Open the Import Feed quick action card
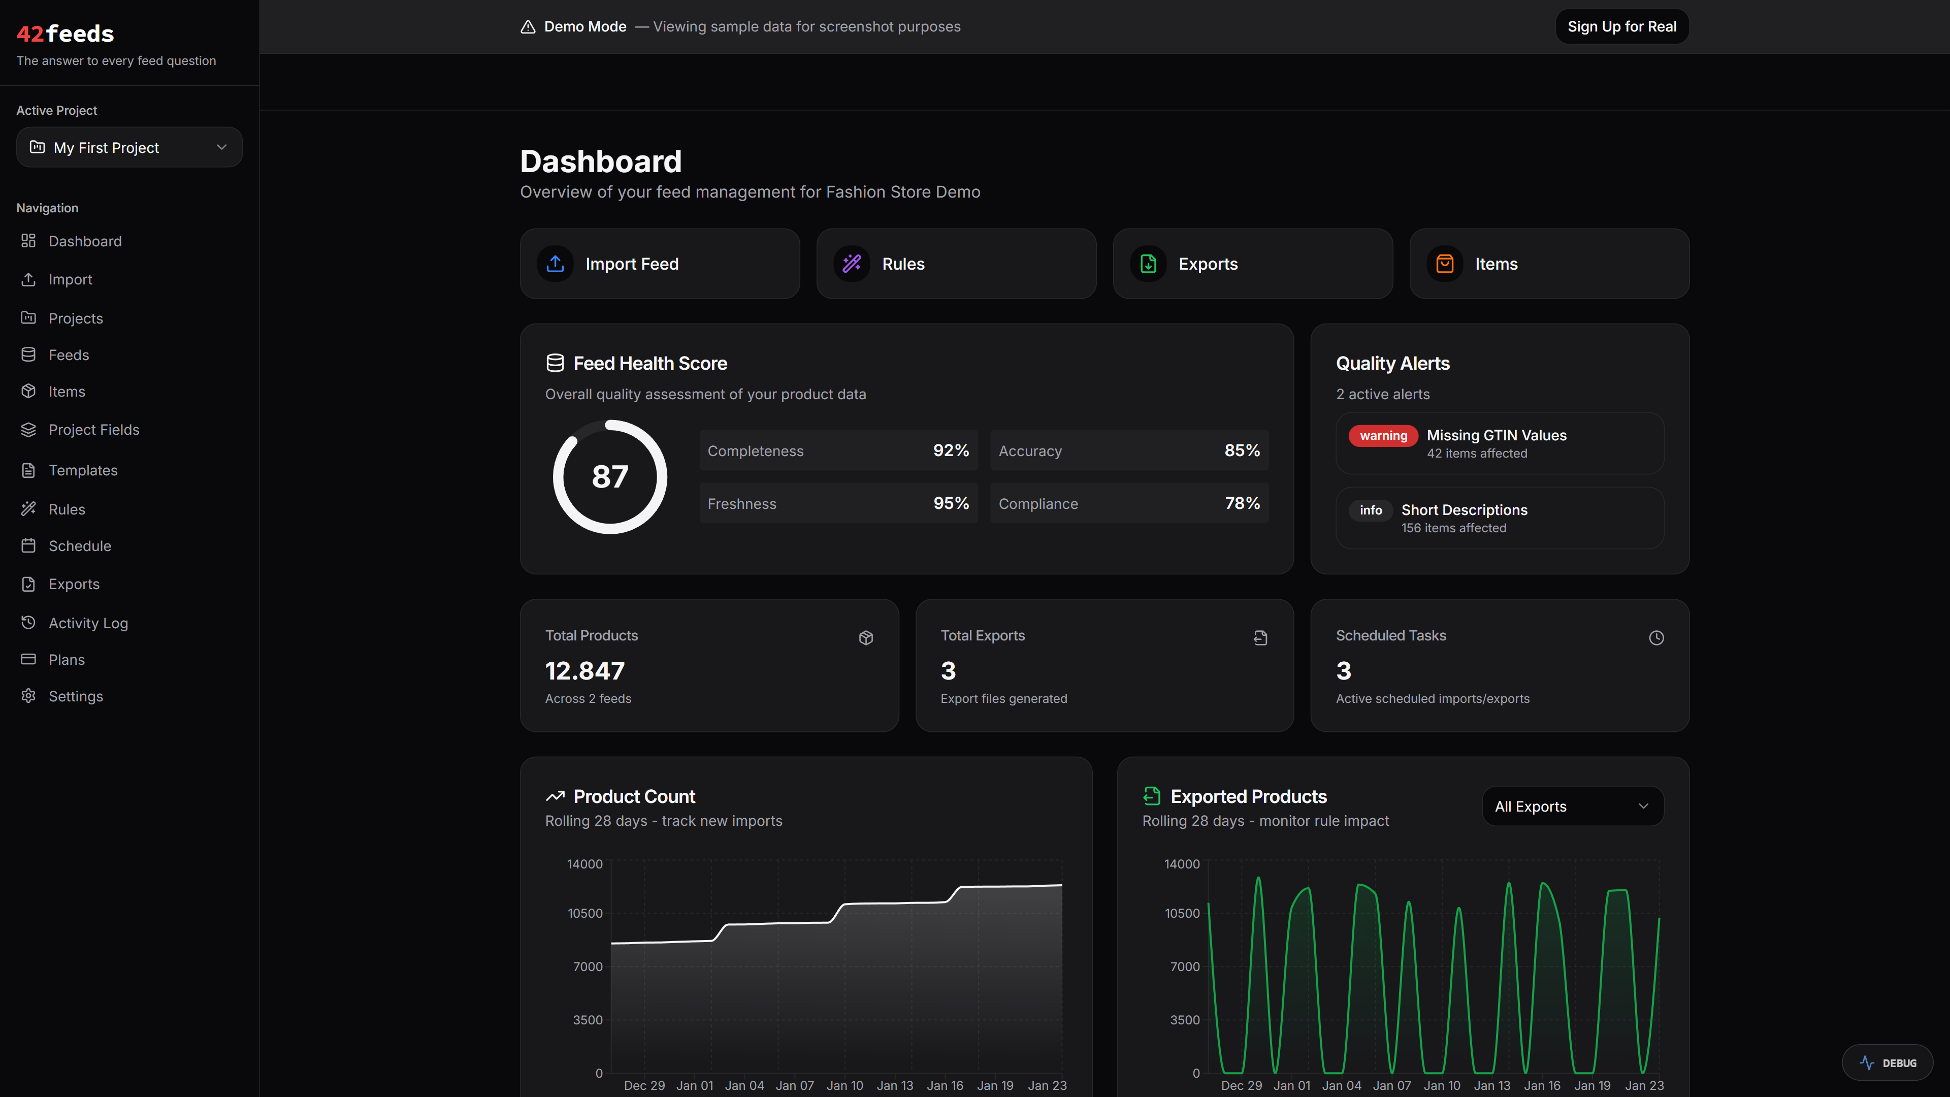1950x1097 pixels. (659, 264)
